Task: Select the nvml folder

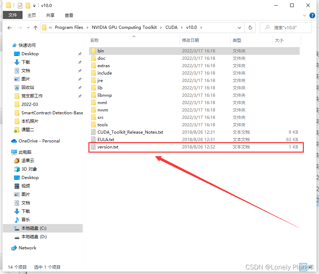Action: [x=194, y=103]
